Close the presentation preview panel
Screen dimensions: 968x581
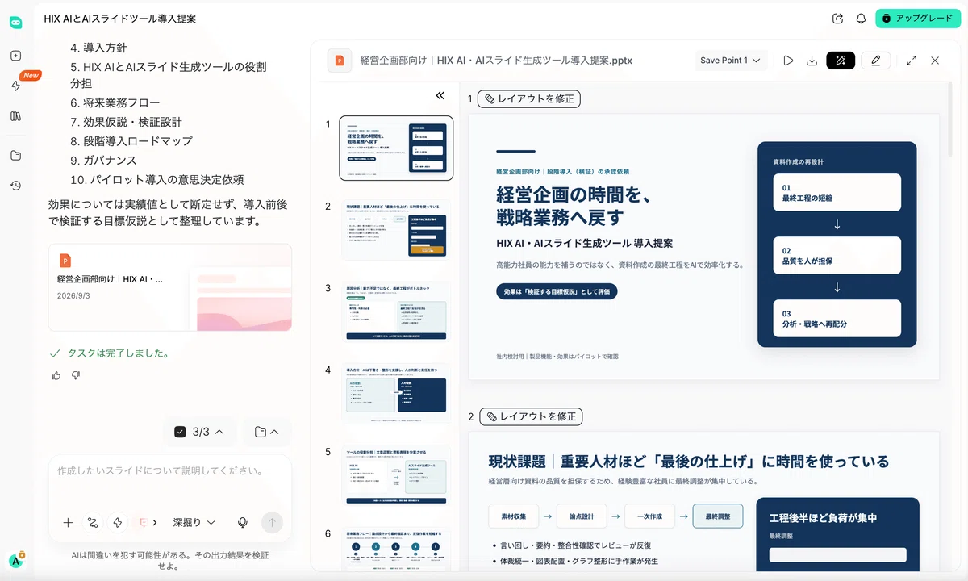tap(935, 61)
